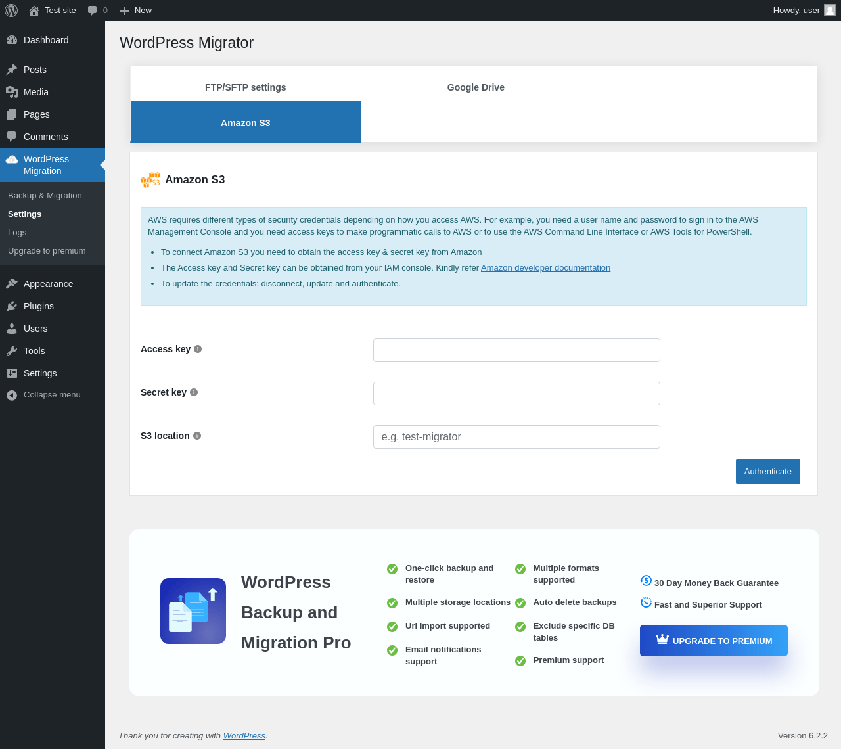Viewport: 841px width, 749px height.
Task: Click the Dashboard gauge icon
Action: pyautogui.click(x=12, y=40)
